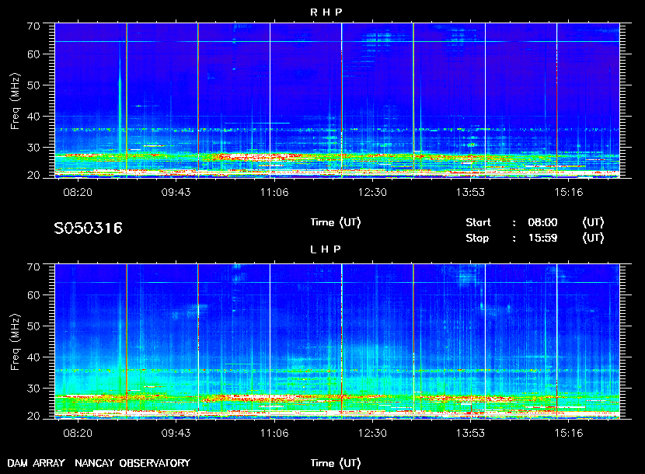
Task: Click 08:20 time label under RHP plot
Action: click(78, 192)
